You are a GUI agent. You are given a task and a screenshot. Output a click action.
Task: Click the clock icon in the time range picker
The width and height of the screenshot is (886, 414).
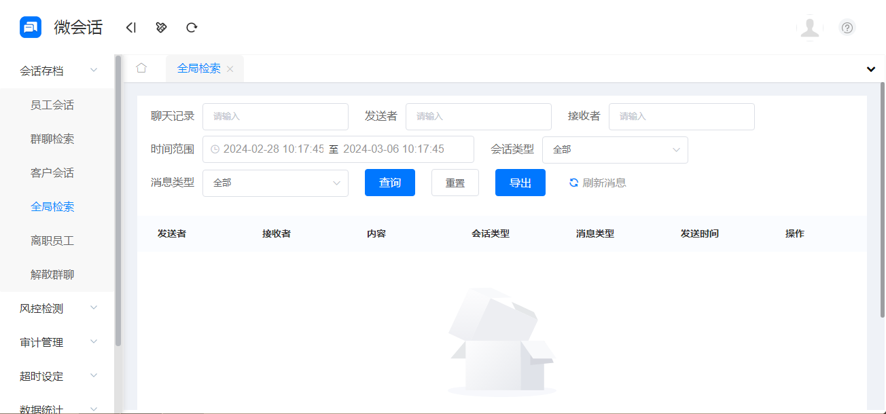215,149
